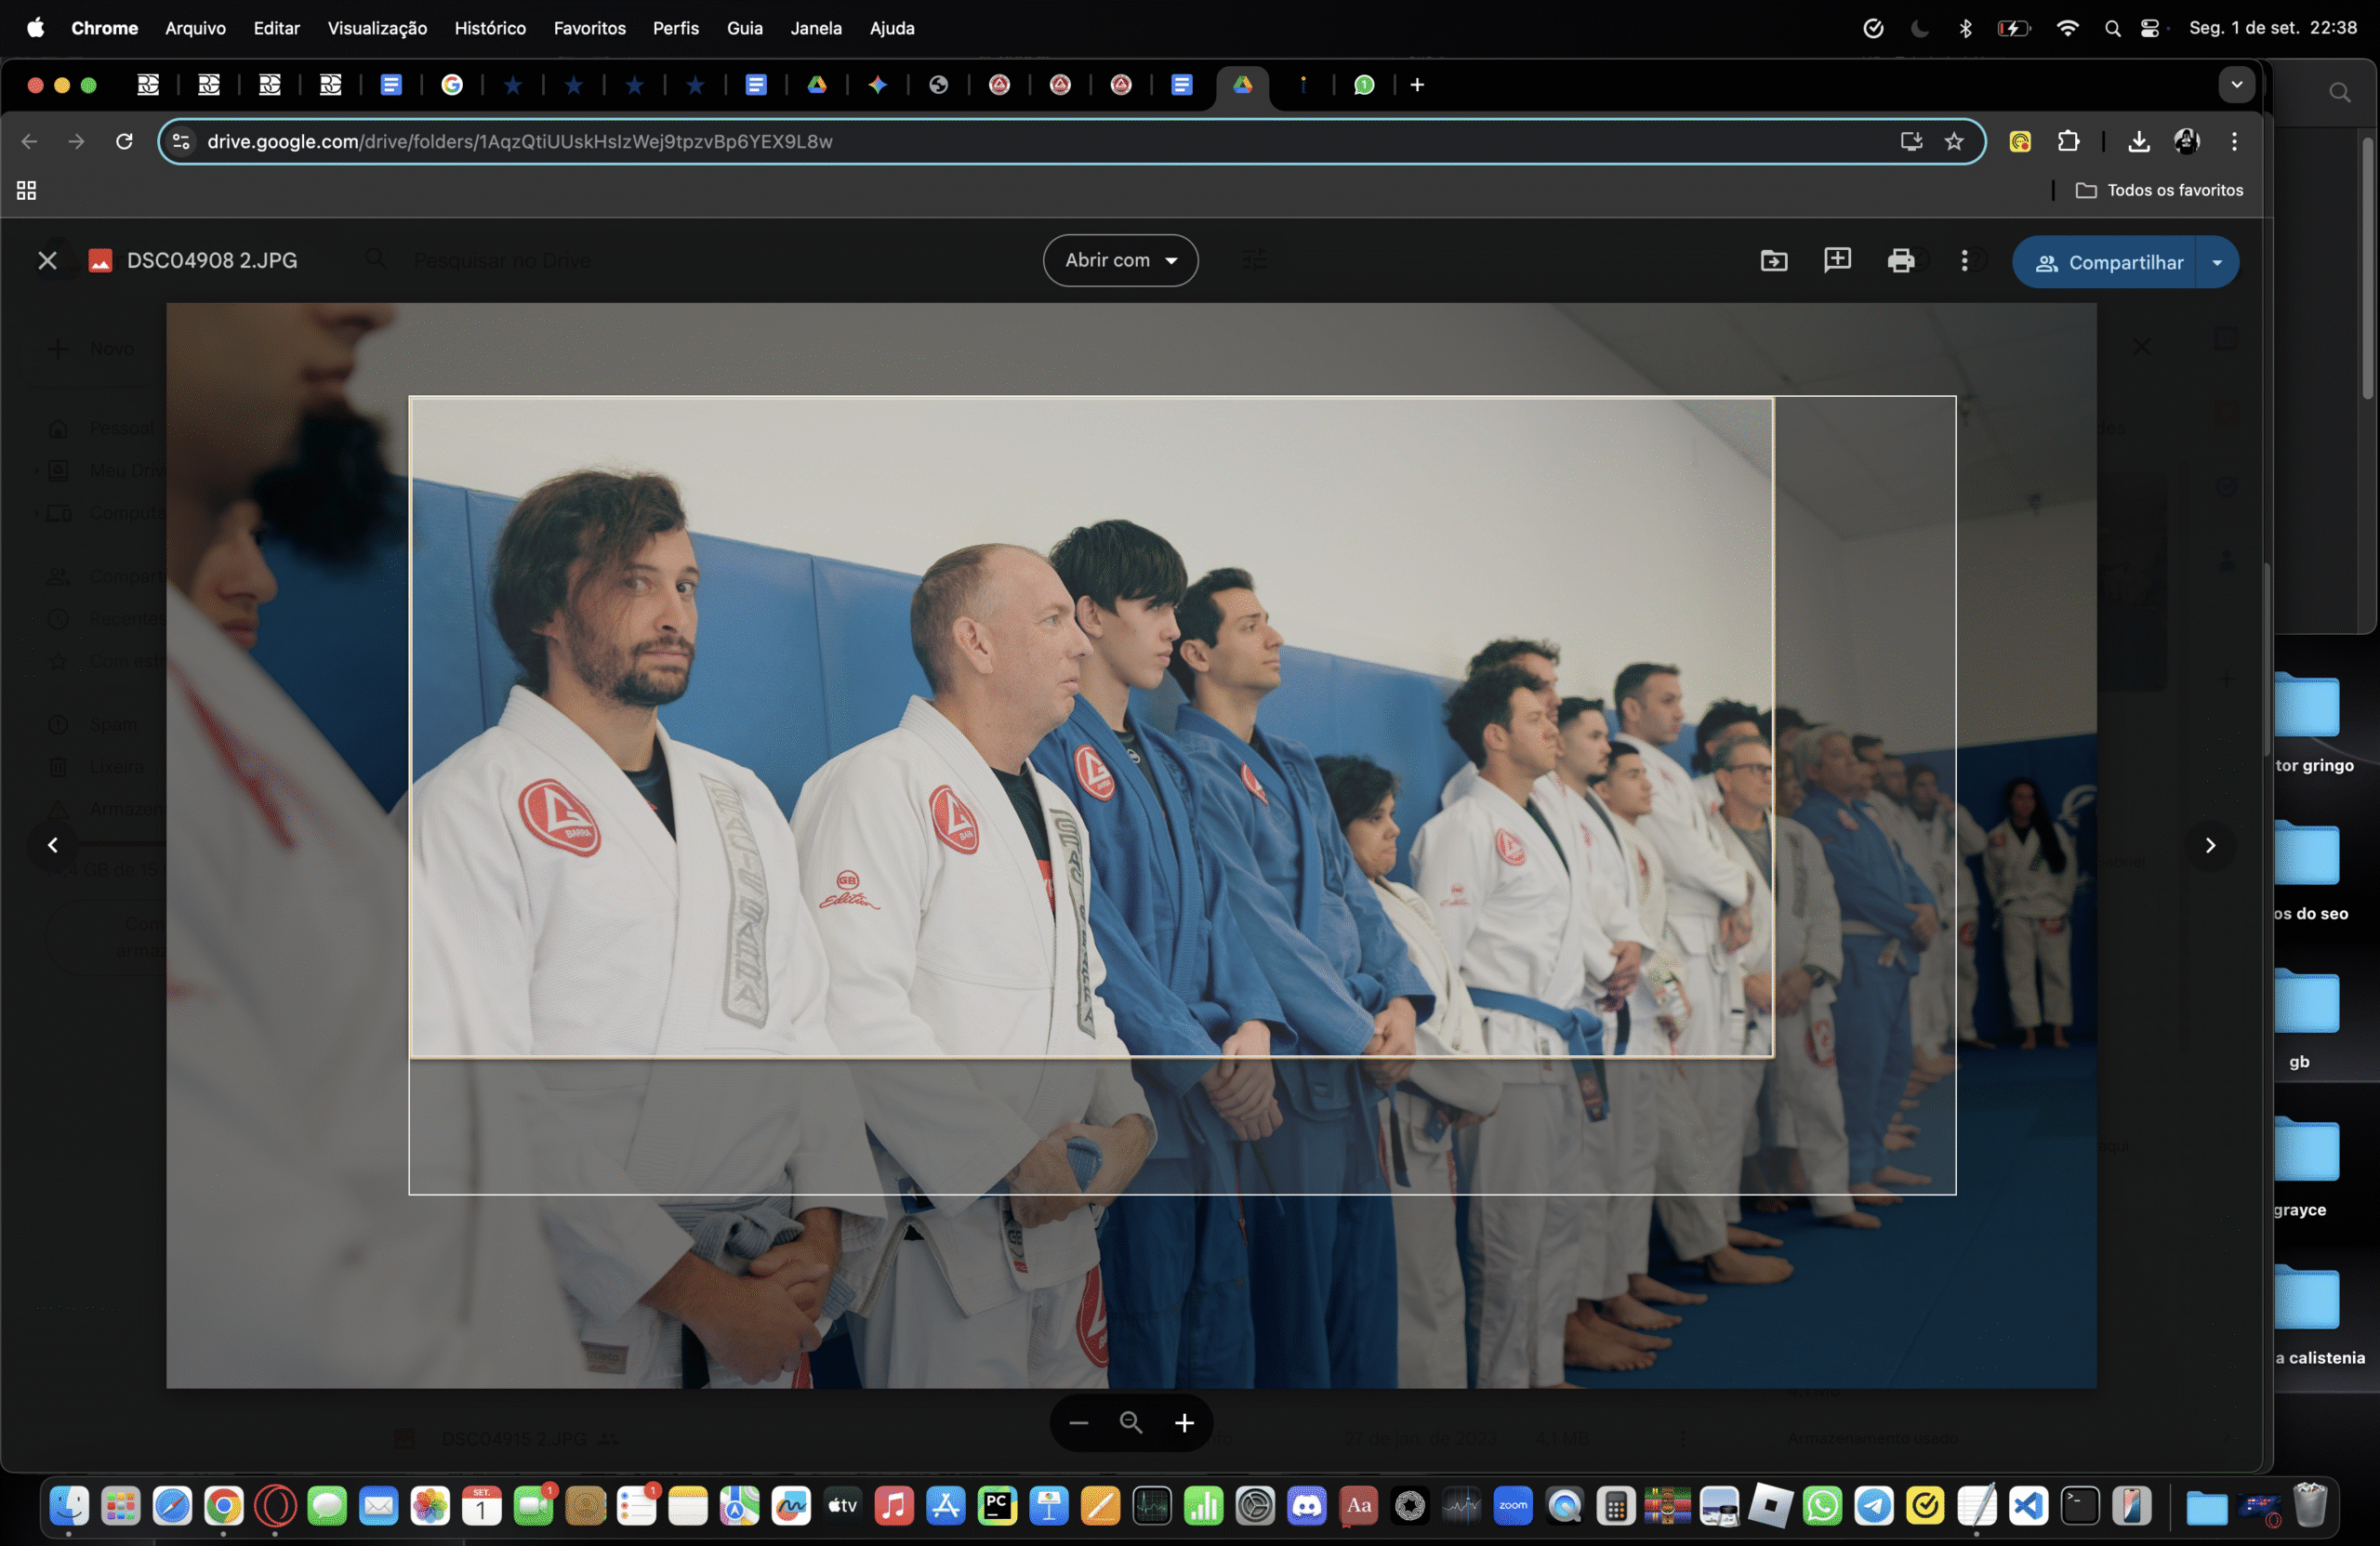Open Finder from the Dock
The image size is (2380, 1546).
(69, 1506)
